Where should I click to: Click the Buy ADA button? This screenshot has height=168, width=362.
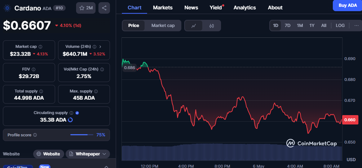[348, 5]
